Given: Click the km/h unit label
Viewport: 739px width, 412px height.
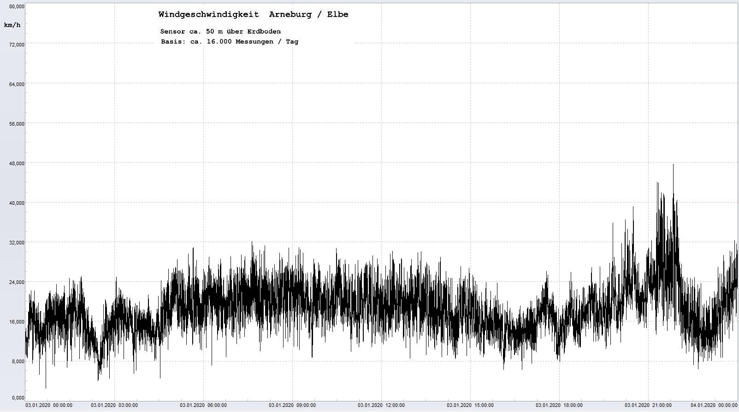Looking at the screenshot, I should pyautogui.click(x=12, y=25).
